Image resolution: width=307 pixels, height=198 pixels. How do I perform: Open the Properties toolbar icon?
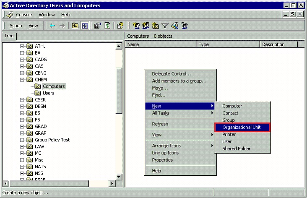[97, 26]
